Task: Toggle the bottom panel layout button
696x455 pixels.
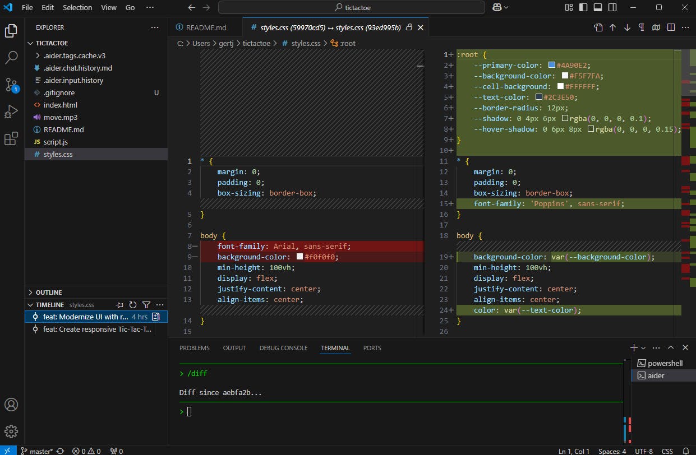Action: [598, 8]
